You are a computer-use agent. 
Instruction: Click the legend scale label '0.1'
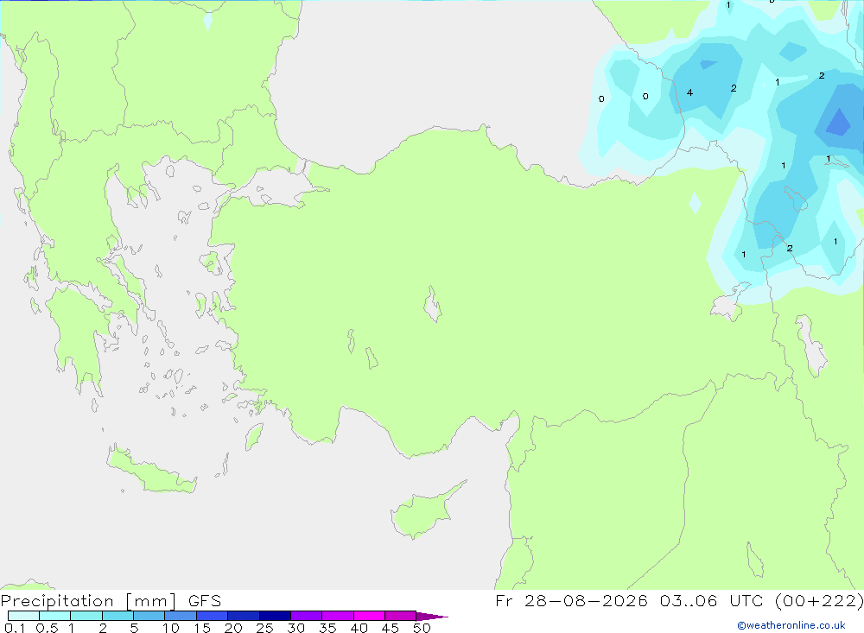pos(15,628)
